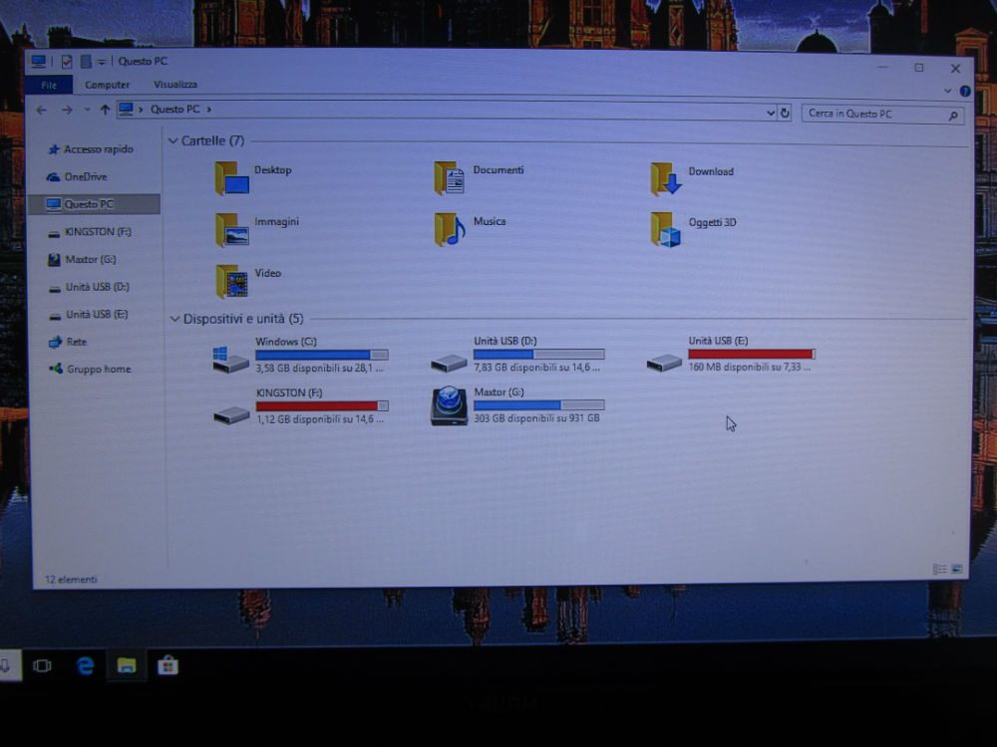Select KINGSTON (F:) in the navigation pane

97,232
